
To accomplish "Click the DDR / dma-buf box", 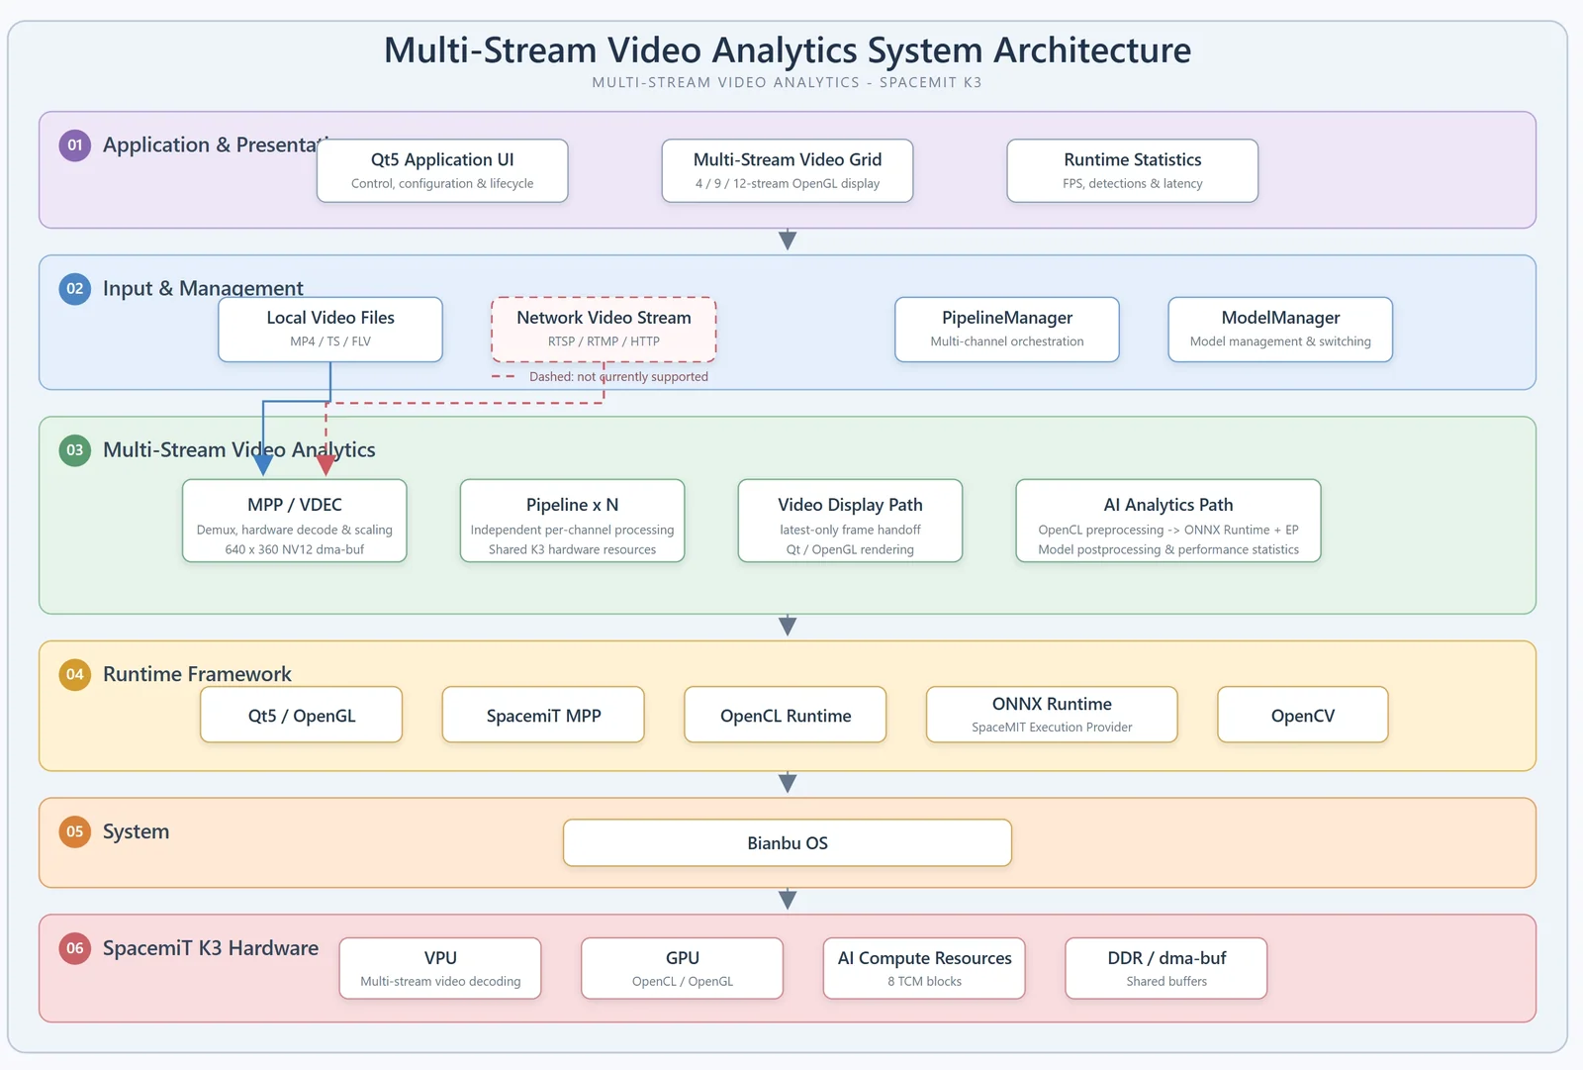I will [x=1166, y=969].
